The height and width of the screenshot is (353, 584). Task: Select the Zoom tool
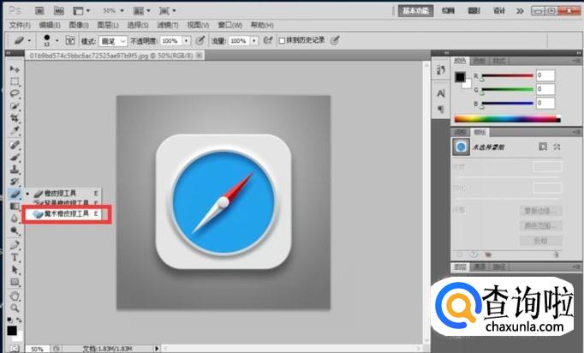pos(15,308)
